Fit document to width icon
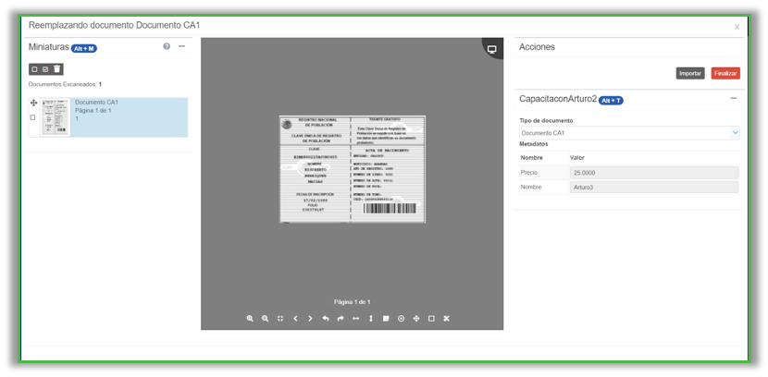This screenshot has height=377, width=768. click(355, 319)
